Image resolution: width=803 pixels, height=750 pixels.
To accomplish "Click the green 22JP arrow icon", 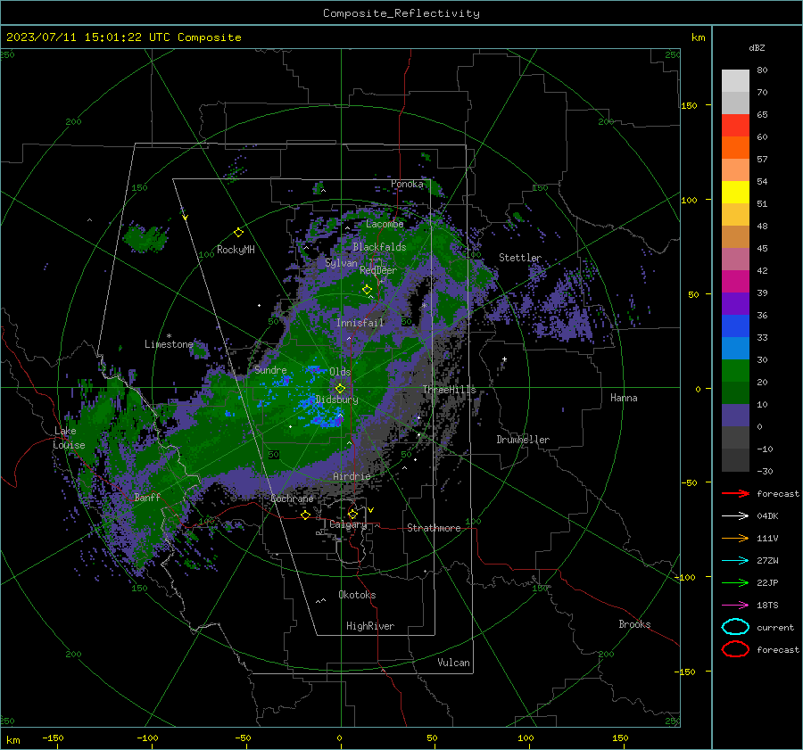I will click(x=735, y=582).
